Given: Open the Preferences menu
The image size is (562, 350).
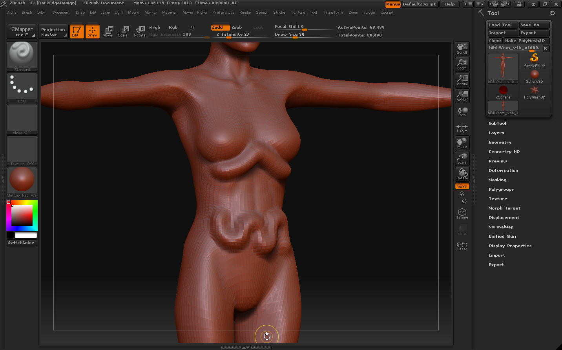Looking at the screenshot, I should tap(223, 13).
